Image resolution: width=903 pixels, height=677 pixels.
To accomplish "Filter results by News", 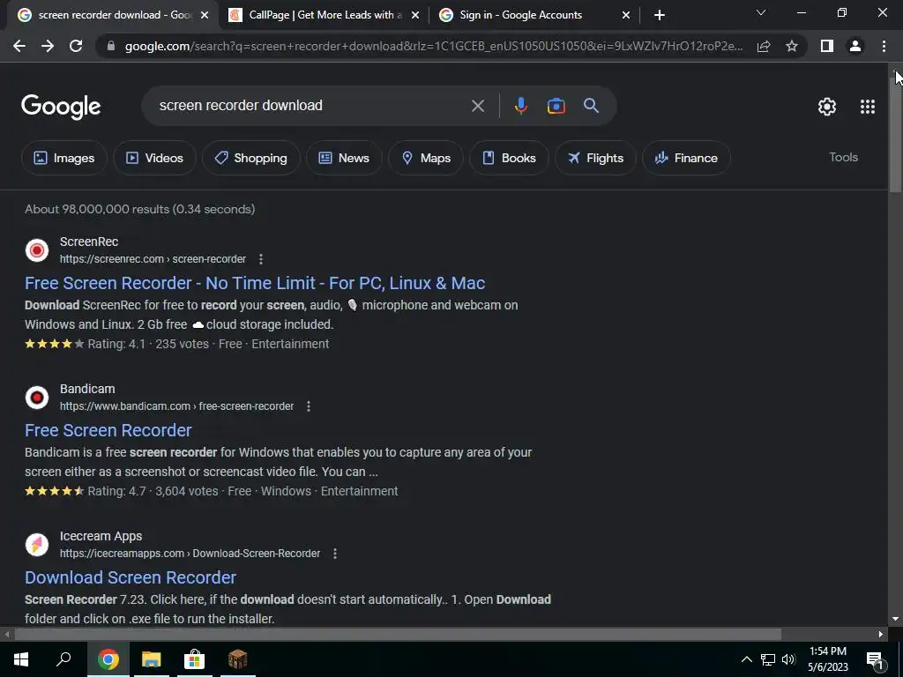I will (x=344, y=158).
